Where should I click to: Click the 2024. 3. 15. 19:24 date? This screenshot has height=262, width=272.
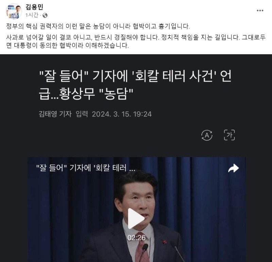coord(122,114)
